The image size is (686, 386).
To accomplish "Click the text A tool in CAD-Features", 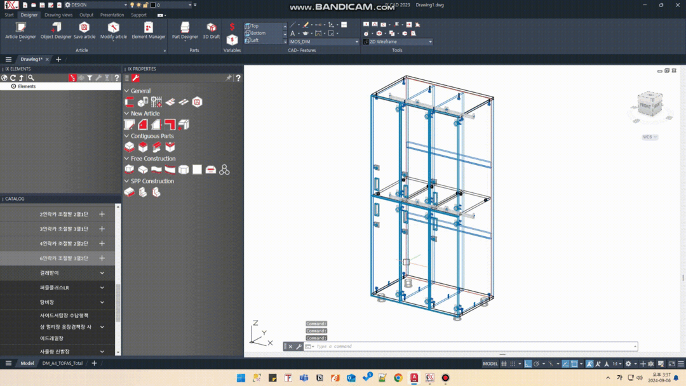I will (292, 33).
